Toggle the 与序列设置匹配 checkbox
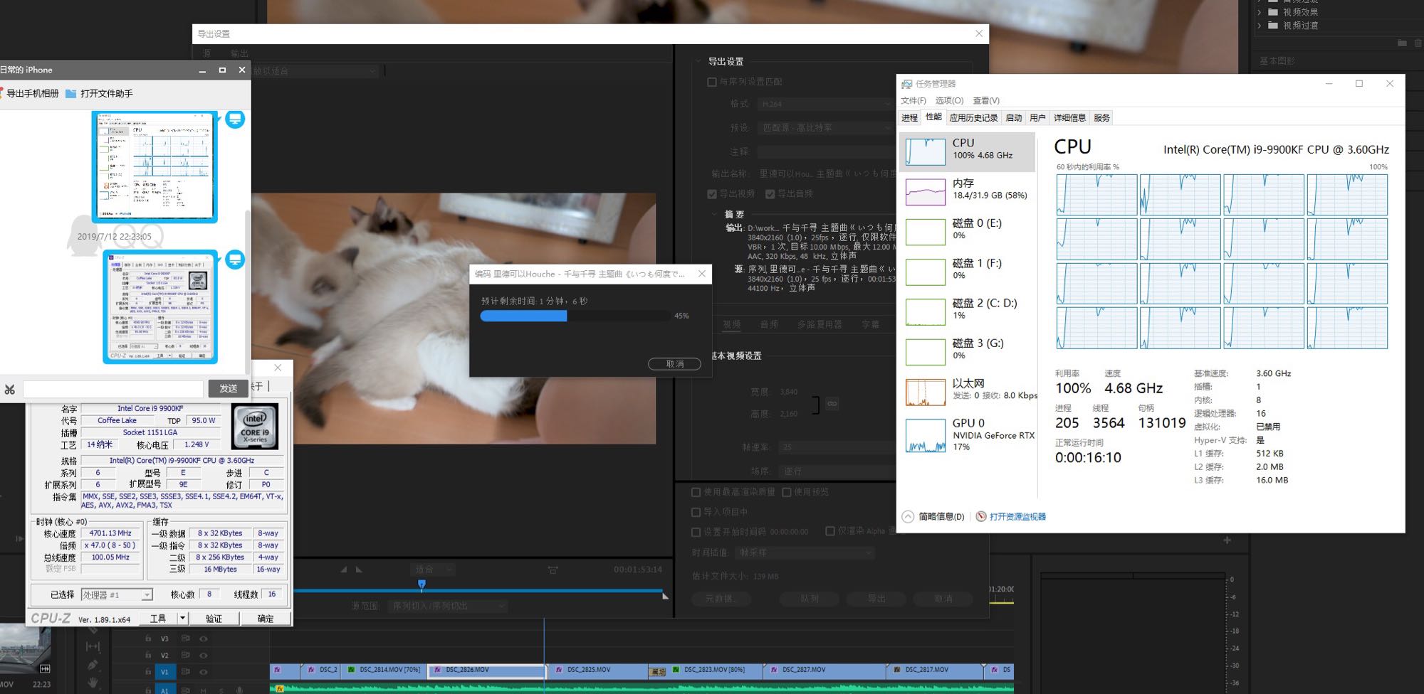 pyautogui.click(x=712, y=82)
